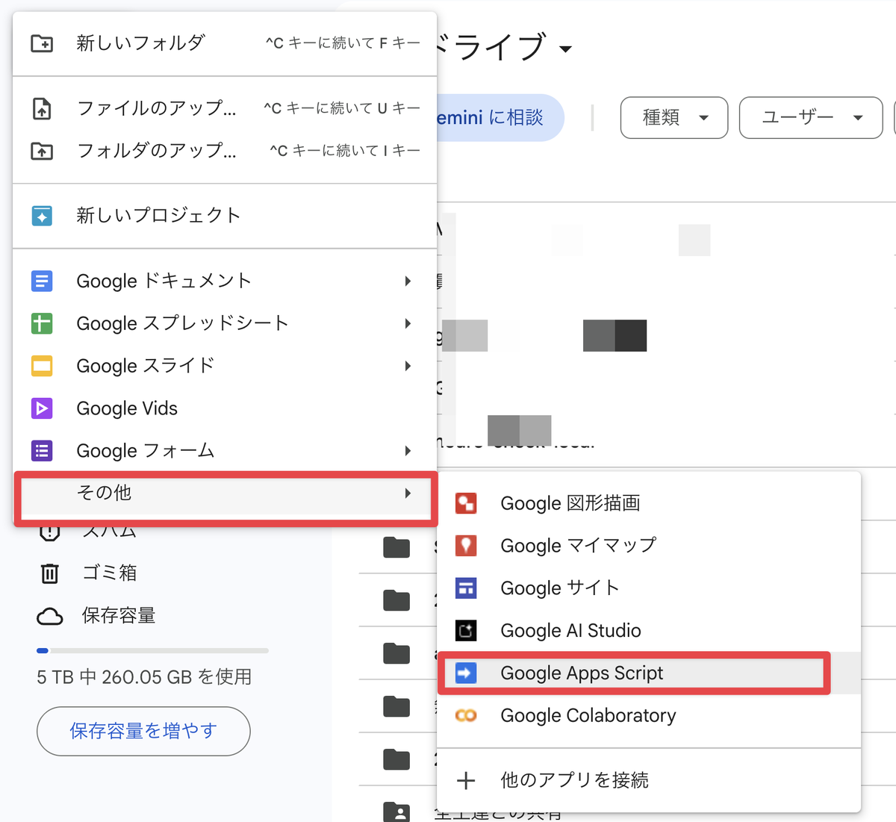Click the blue new project icon
Screen dimensions: 896x822
coord(42,216)
